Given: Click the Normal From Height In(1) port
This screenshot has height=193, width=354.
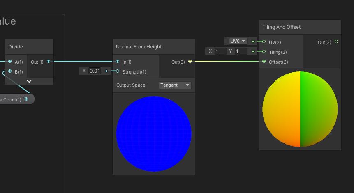Looking at the screenshot, I should (118, 62).
